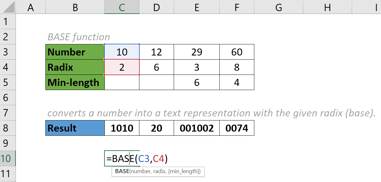This screenshot has width=381, height=182.
Task: Click the cell with result 0074
Action: point(237,128)
